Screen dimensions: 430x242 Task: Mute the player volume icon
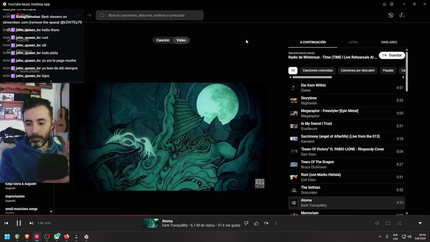pyautogui.click(x=377, y=223)
